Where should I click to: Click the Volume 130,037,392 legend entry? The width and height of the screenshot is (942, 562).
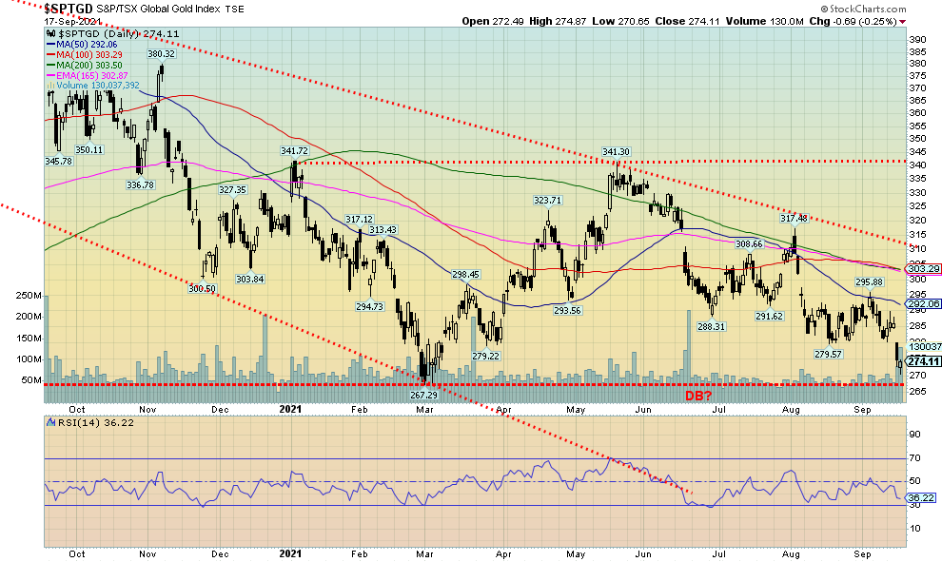[x=98, y=86]
